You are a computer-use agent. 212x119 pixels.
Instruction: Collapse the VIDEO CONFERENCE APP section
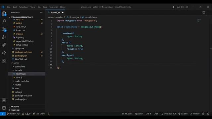[22, 17]
